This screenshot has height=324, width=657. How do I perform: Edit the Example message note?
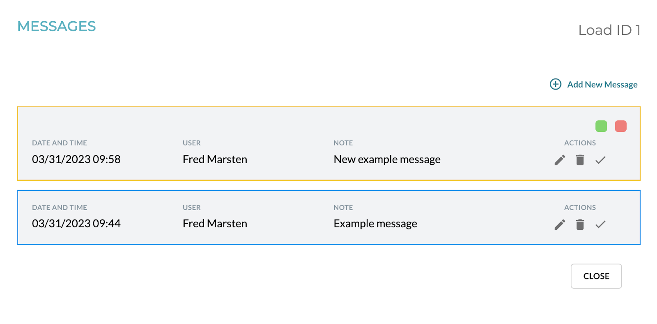(x=559, y=224)
